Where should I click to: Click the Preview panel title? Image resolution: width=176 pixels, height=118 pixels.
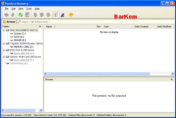(49, 79)
